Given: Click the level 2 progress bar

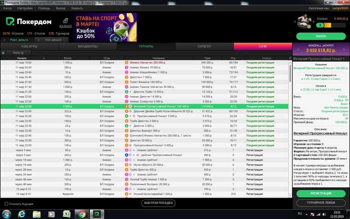Looking at the screenshot, I should [331, 25].
